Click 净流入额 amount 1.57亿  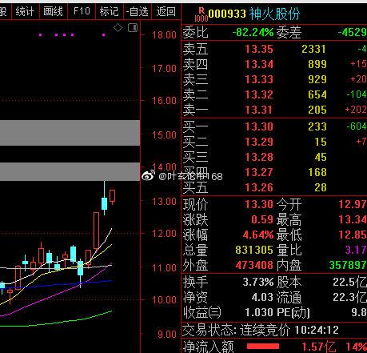pyautogui.click(x=318, y=347)
